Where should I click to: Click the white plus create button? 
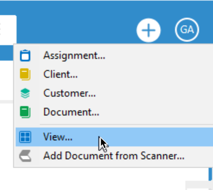tap(148, 30)
